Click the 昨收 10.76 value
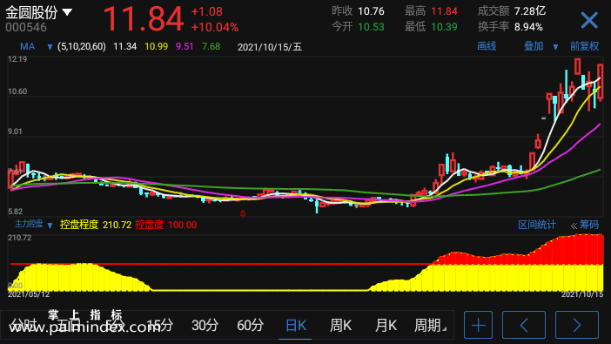The image size is (611, 344). pos(371,11)
